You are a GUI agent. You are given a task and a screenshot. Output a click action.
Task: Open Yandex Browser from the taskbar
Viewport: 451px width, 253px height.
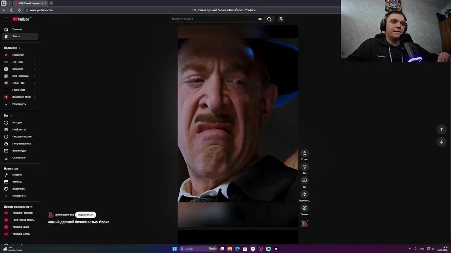(253, 249)
